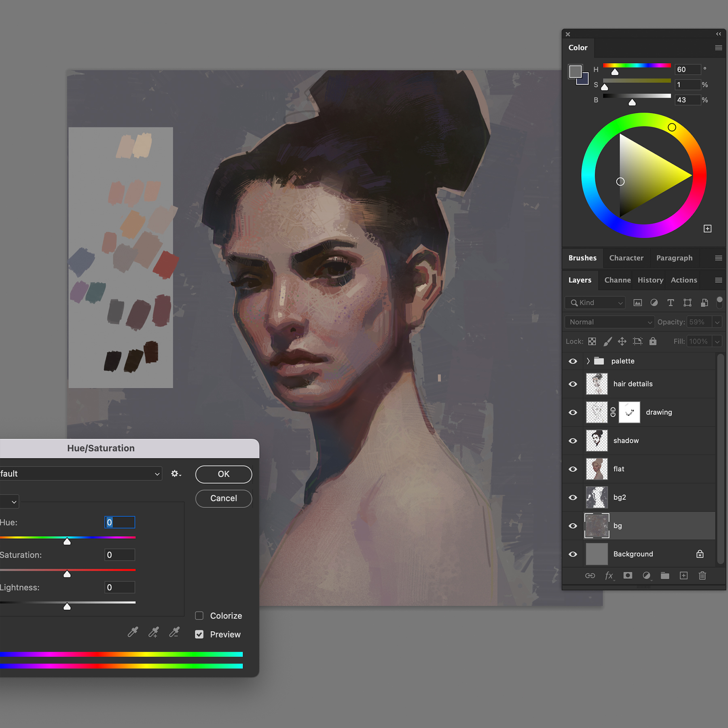The width and height of the screenshot is (728, 728).
Task: Open the Opacity value dropdown arrow
Action: click(717, 322)
